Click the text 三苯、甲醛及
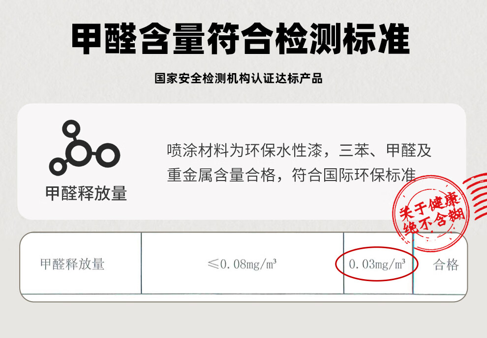This screenshot has width=487, height=338. 385,151
